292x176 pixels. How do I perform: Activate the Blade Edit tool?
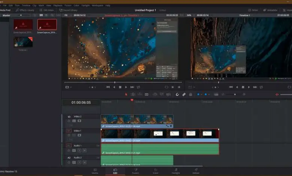(x=146, y=94)
